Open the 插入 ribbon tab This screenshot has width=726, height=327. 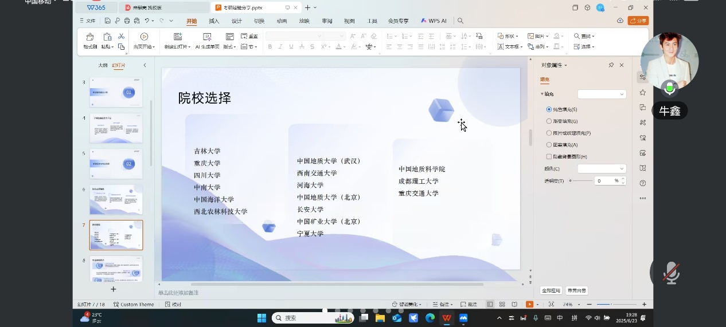click(x=214, y=21)
